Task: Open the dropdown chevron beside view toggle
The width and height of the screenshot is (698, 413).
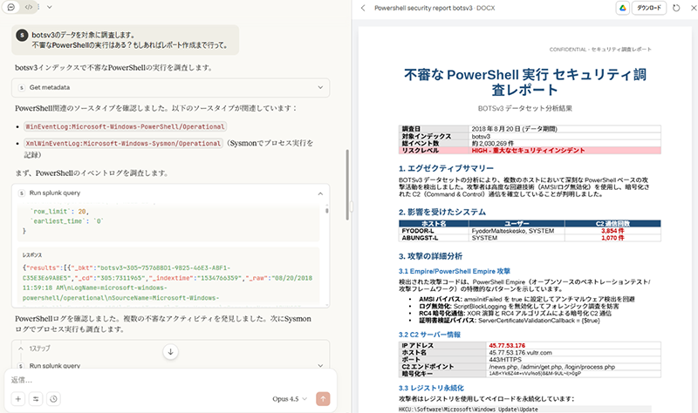Action: tap(48, 7)
